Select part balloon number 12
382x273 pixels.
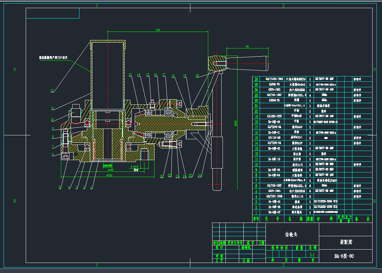52,91
